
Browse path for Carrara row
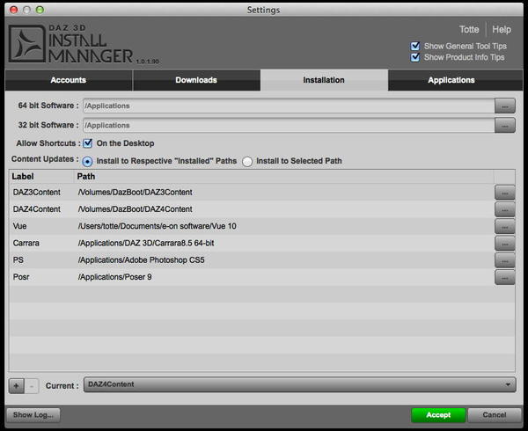(505, 244)
